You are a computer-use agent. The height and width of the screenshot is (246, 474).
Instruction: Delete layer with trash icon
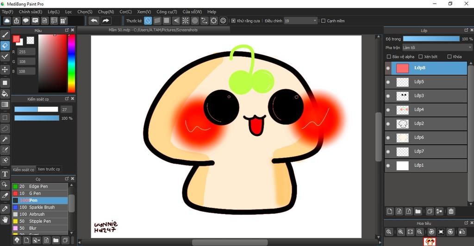(x=451, y=211)
